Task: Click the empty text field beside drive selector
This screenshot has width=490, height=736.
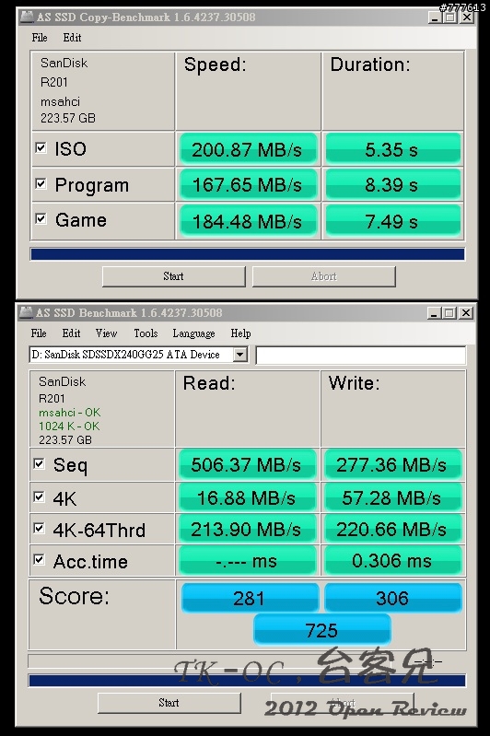Action: click(x=361, y=355)
